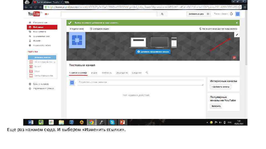This screenshot has height=149, width=266.
Task: Click the search magnifier button
Action: [x=162, y=14]
